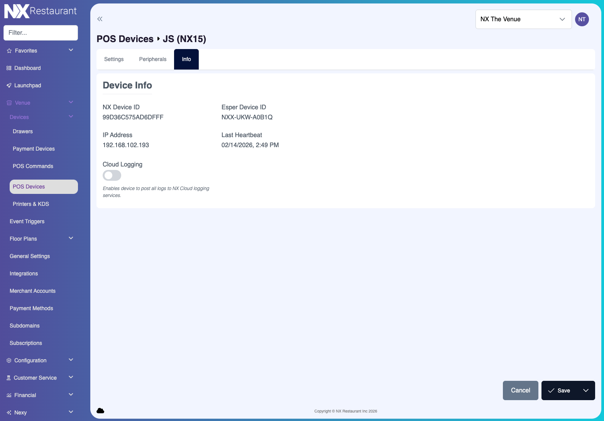
Task: Click the NX Restaurant logo
Action: click(x=41, y=12)
